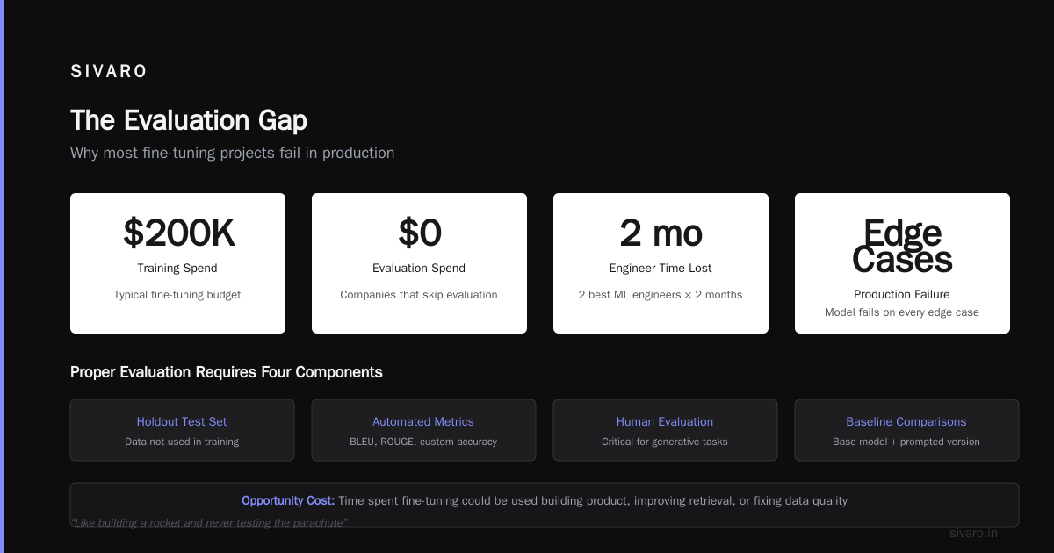Select the 2 mo Engineer Time card
This screenshot has height=553, width=1054.
pos(661,263)
